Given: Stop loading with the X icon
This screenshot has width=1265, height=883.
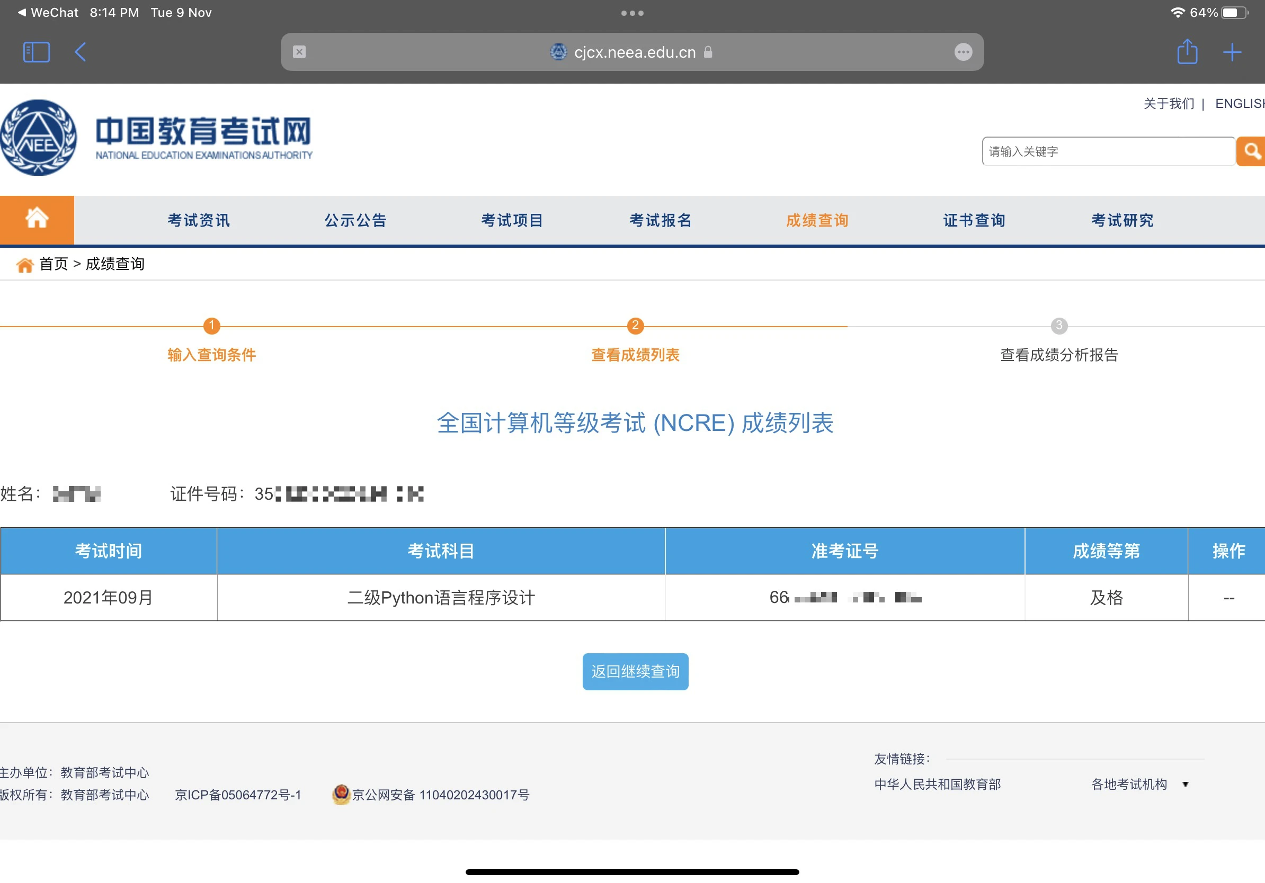Looking at the screenshot, I should pyautogui.click(x=299, y=52).
